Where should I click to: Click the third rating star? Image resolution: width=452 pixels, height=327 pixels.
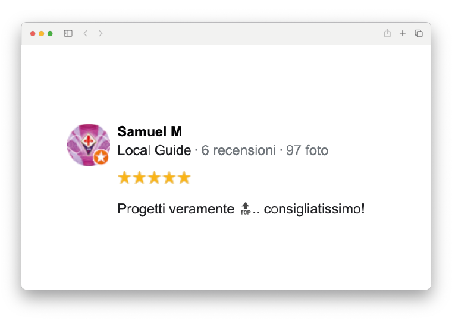point(154,178)
